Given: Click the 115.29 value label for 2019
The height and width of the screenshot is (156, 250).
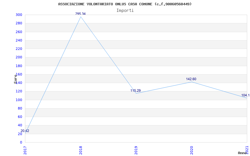Looking at the screenshot, I should point(136,90).
